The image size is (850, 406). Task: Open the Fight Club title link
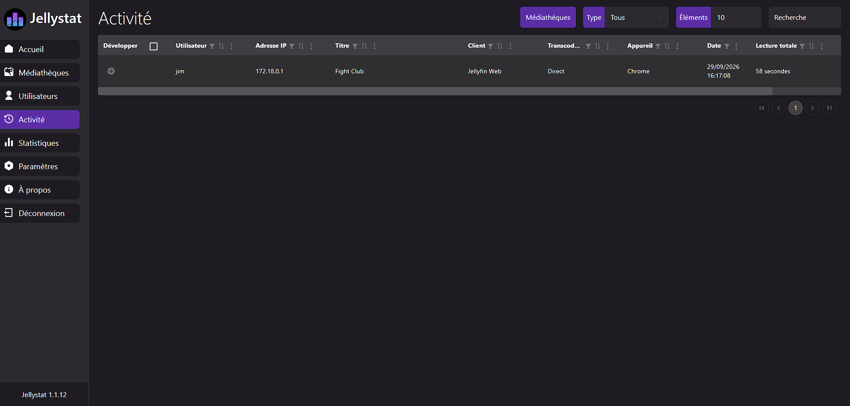pyautogui.click(x=349, y=71)
